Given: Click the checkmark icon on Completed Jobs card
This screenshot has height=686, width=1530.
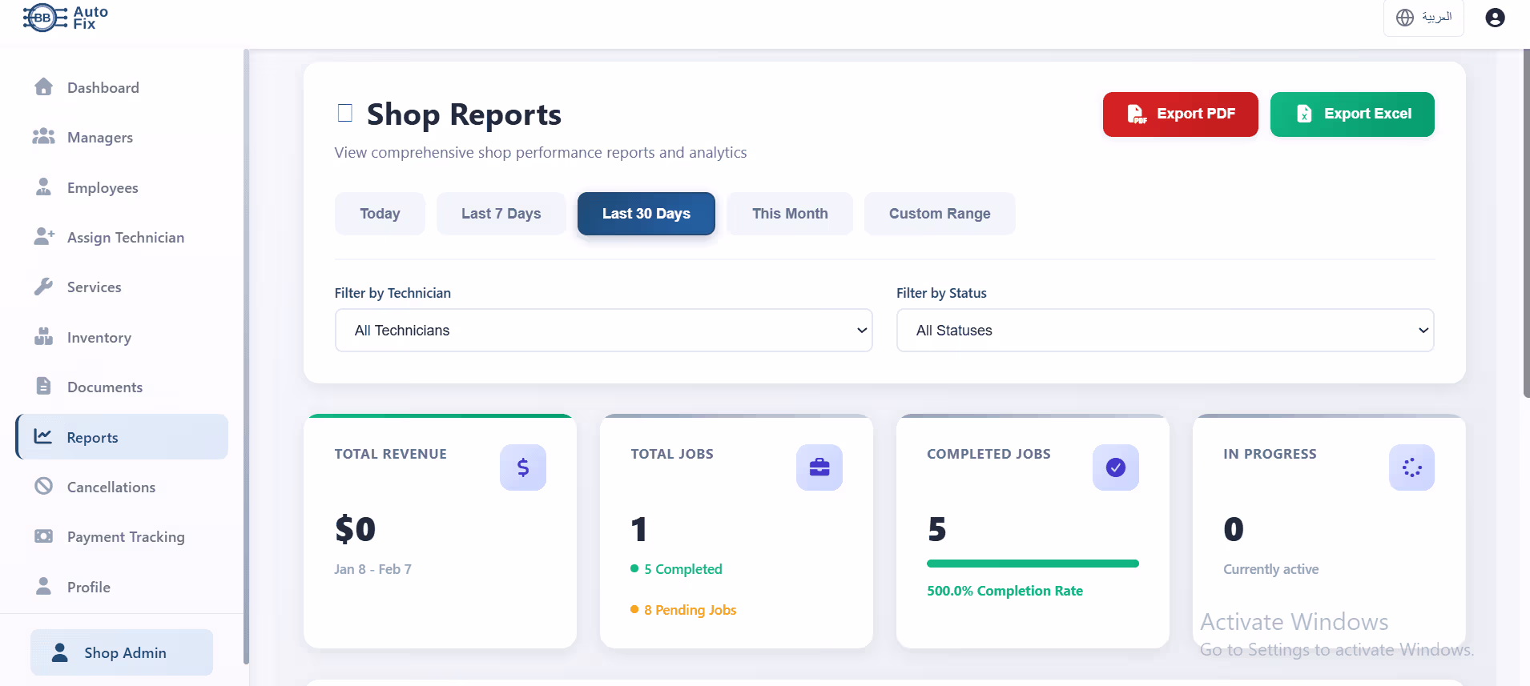Looking at the screenshot, I should click(x=1116, y=467).
